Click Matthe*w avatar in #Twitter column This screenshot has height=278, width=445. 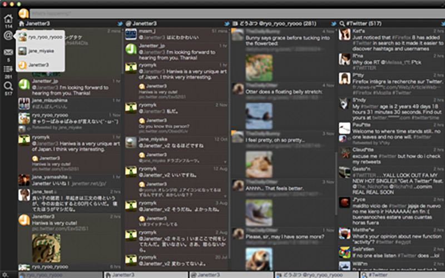pyautogui.click(x=344, y=233)
